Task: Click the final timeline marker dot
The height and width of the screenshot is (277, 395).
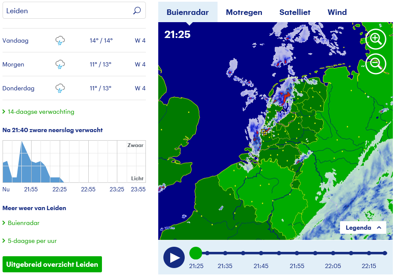Action: tap(385, 253)
